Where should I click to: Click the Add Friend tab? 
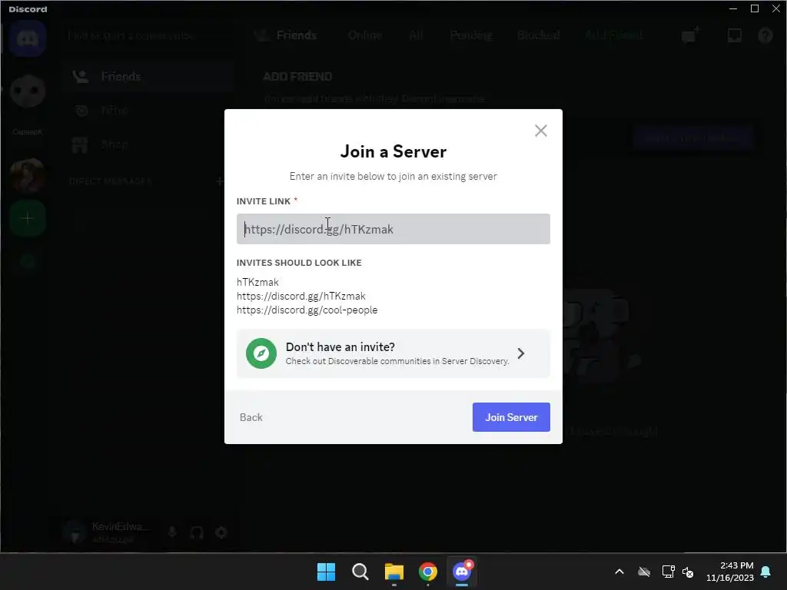pyautogui.click(x=613, y=35)
